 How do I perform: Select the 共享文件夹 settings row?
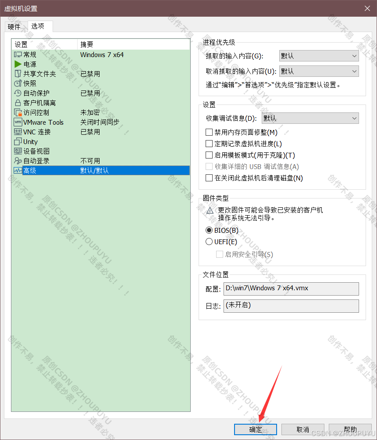(101, 74)
